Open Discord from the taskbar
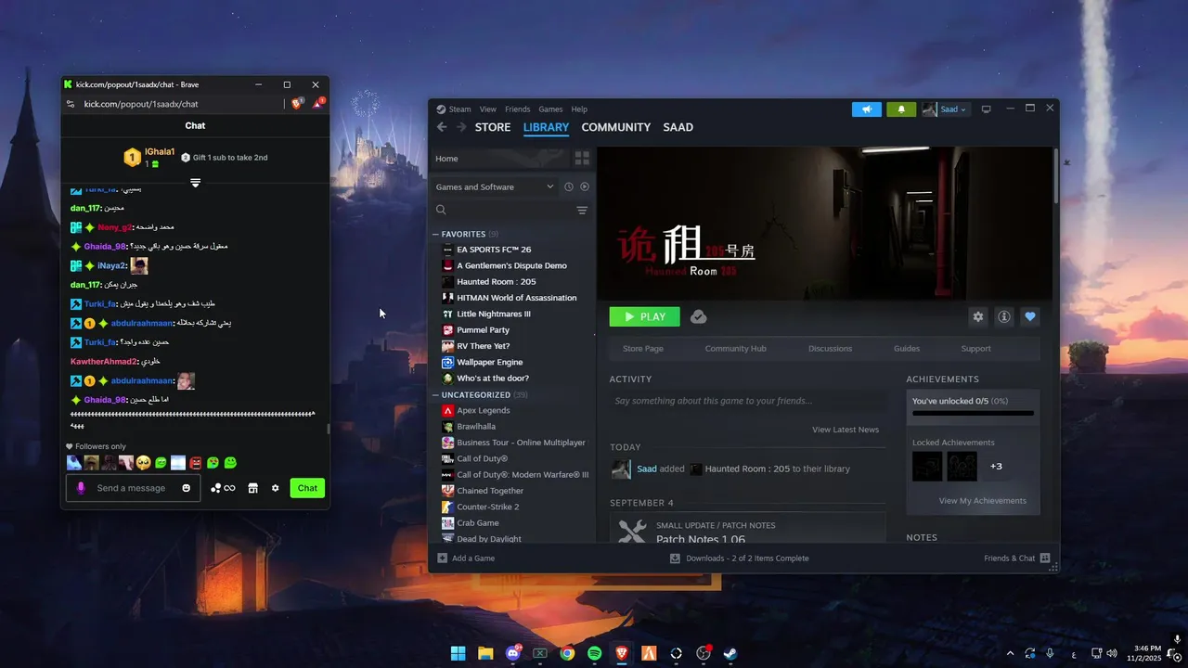The height and width of the screenshot is (668, 1188). pyautogui.click(x=512, y=653)
